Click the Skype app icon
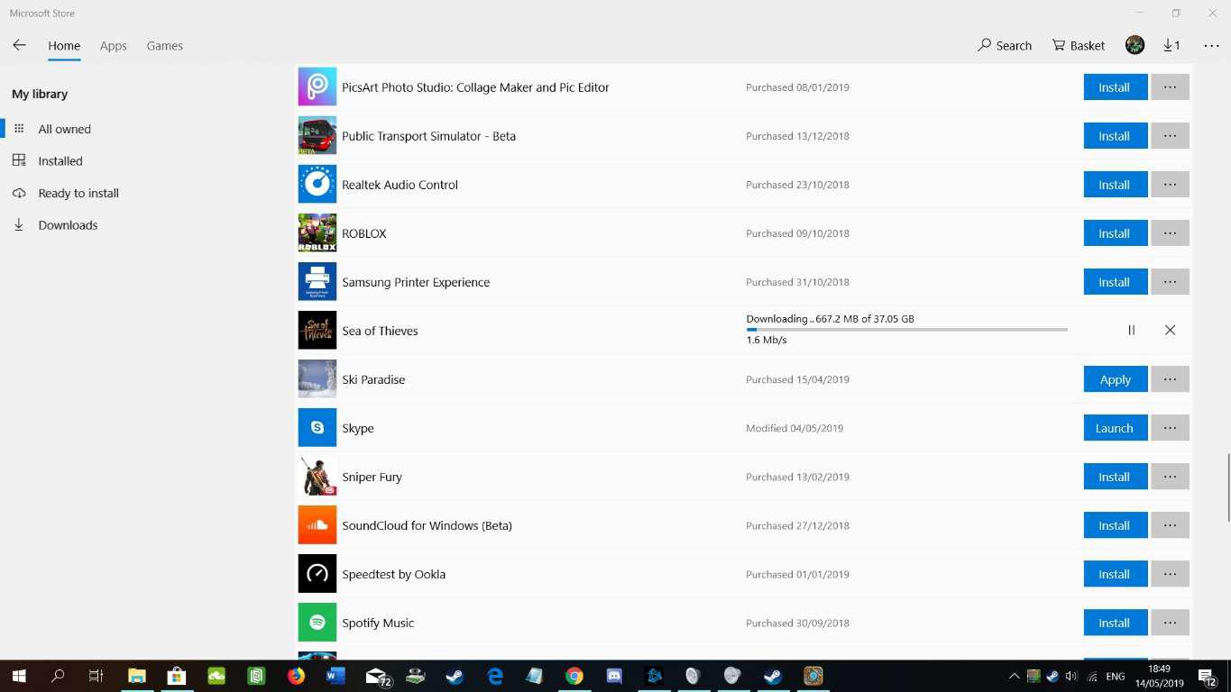Viewport: 1231px width, 692px height. 317,427
